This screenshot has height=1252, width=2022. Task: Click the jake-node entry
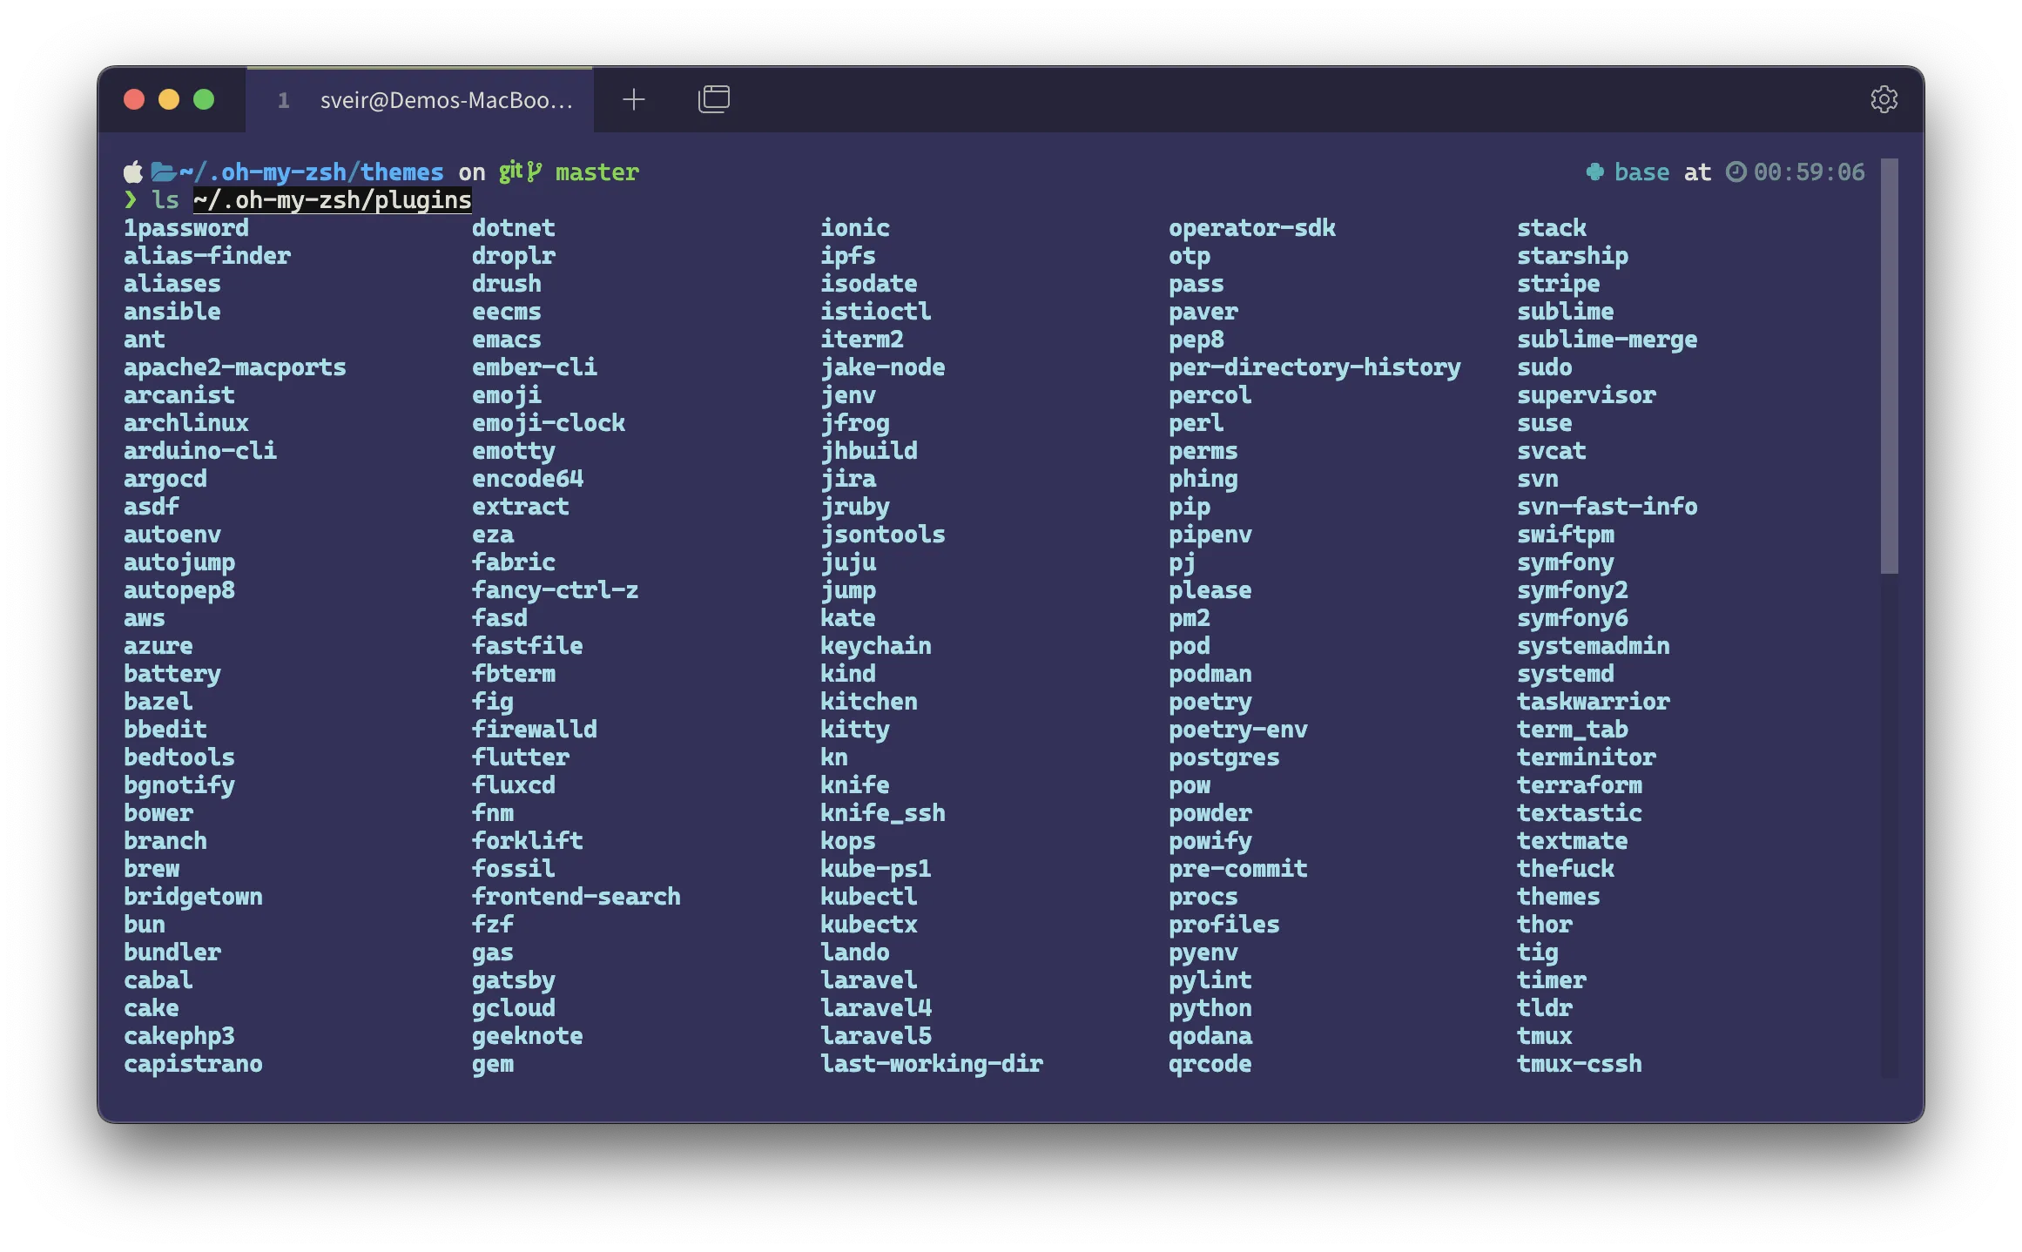tap(883, 367)
